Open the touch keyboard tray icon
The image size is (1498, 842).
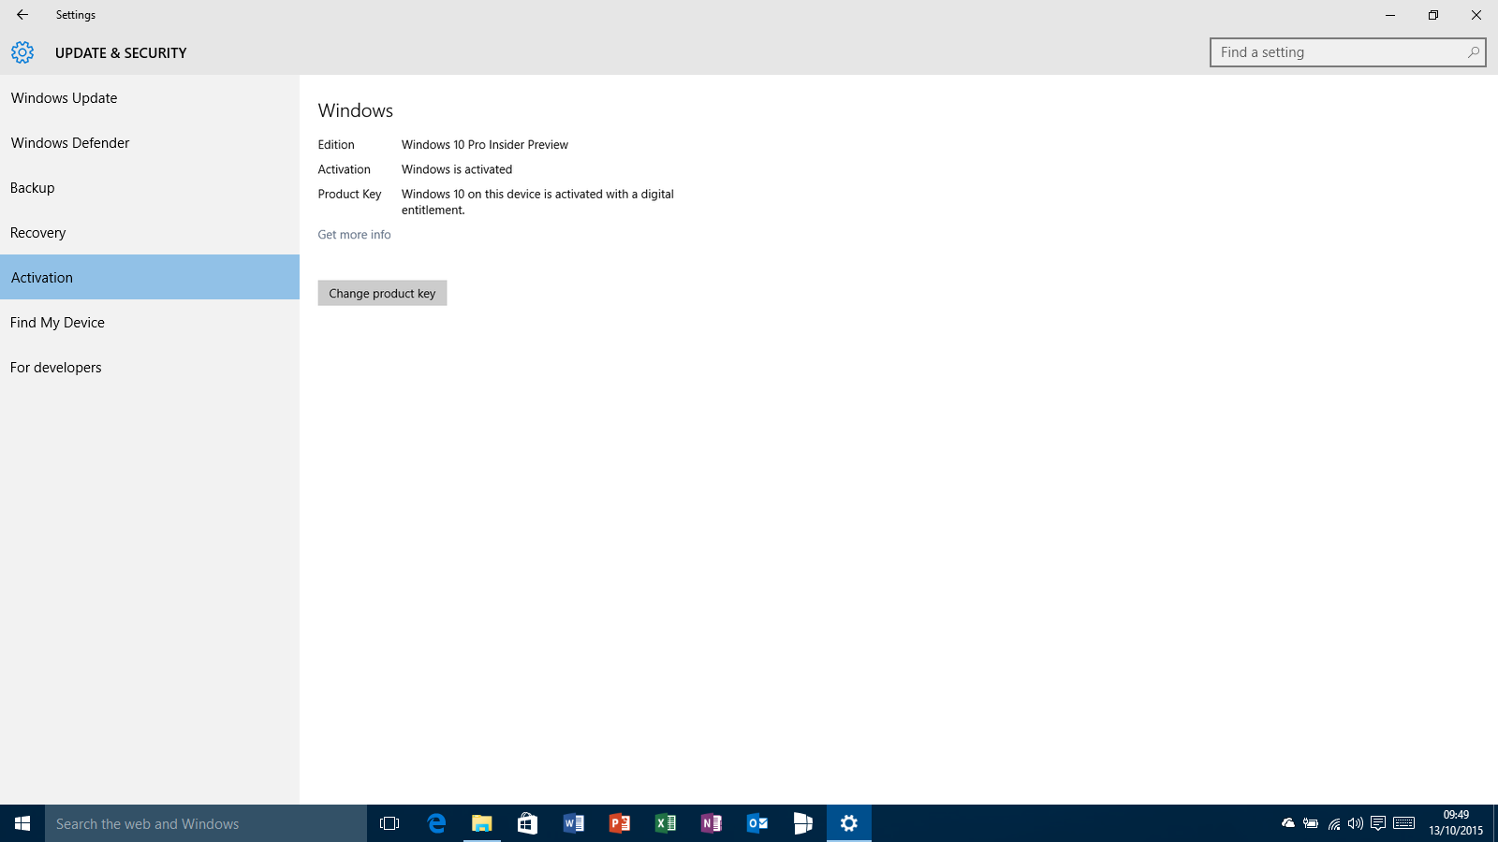click(1403, 823)
